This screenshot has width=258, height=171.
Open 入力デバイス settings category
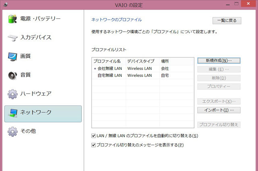click(x=43, y=38)
